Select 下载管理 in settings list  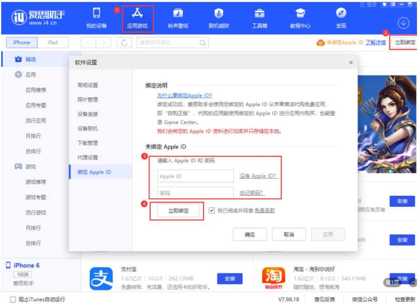point(88,143)
